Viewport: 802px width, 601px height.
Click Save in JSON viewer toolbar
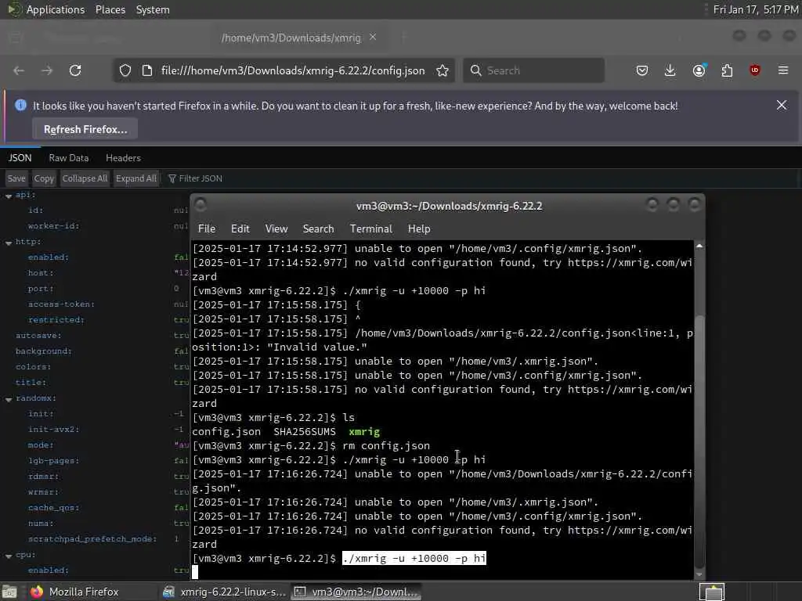(x=16, y=178)
